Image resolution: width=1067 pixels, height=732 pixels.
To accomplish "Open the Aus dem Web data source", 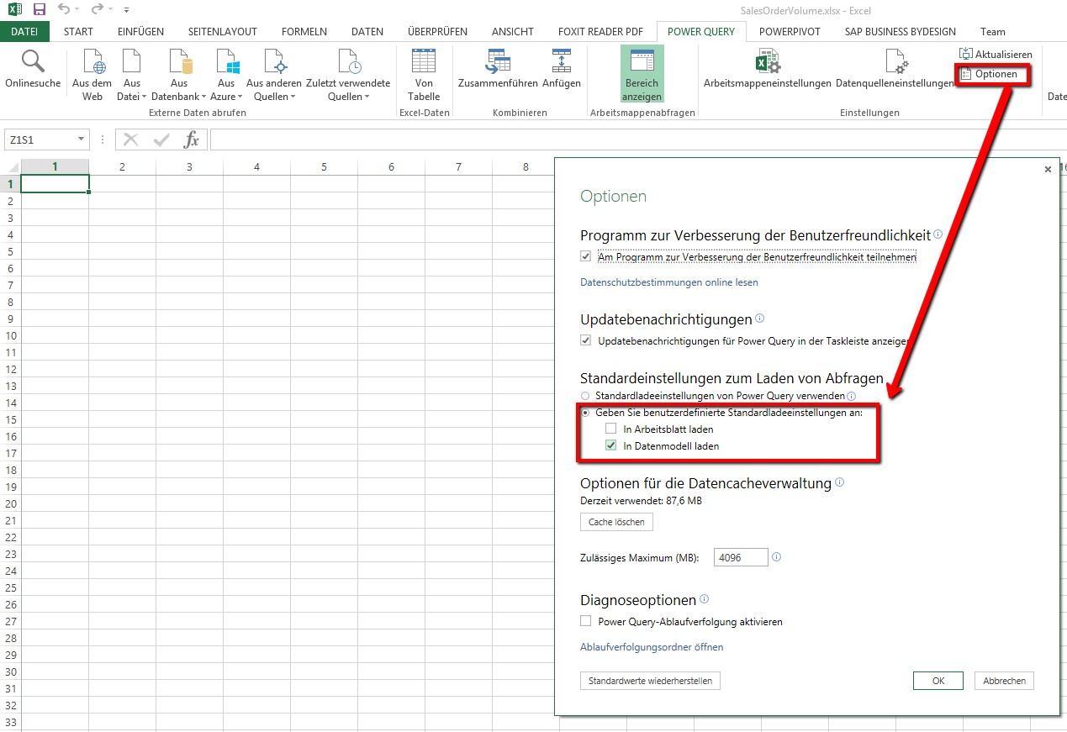I will (x=92, y=63).
